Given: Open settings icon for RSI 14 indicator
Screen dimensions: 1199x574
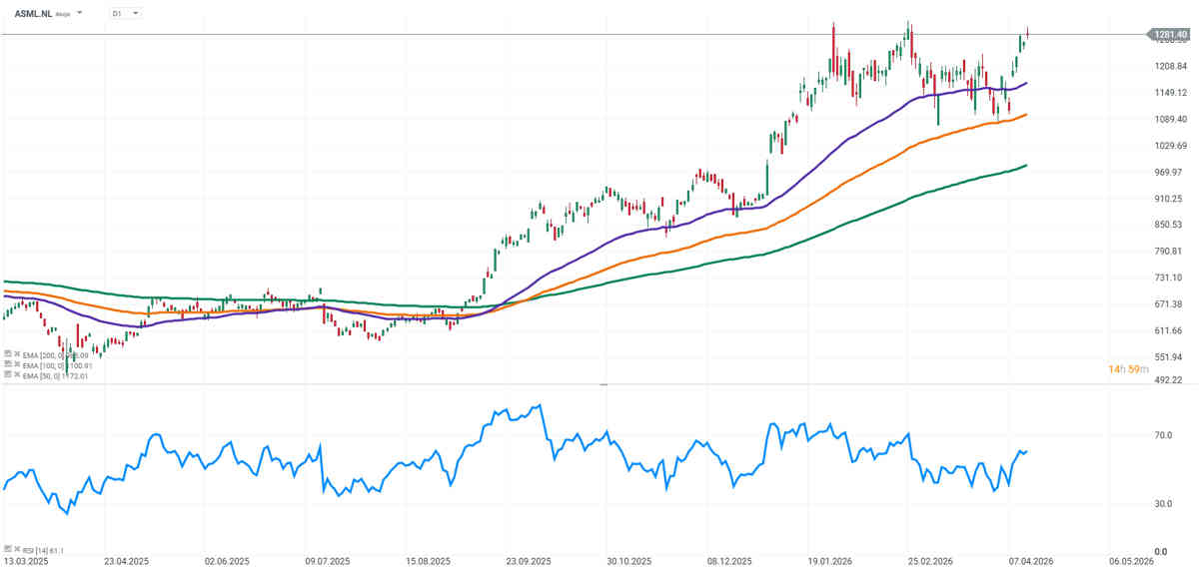Looking at the screenshot, I should tap(7, 549).
